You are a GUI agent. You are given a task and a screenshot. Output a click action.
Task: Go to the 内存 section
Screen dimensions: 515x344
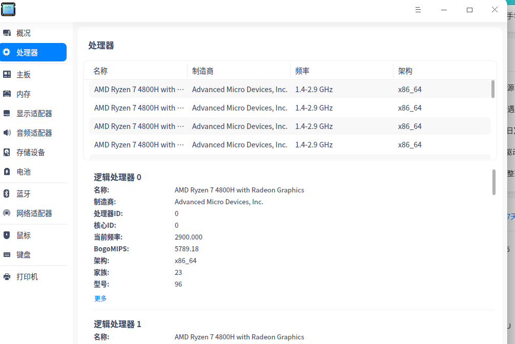point(33,94)
